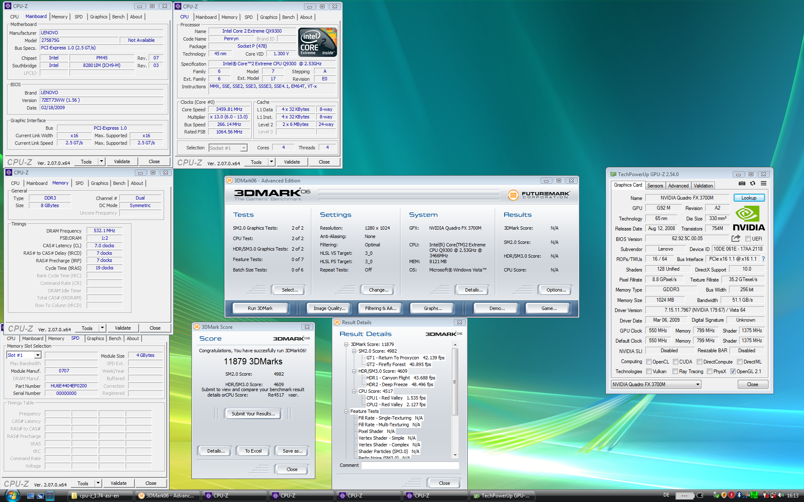Click the volume speaker tray icon
Image resolution: width=804 pixels, height=502 pixels.
point(781,495)
